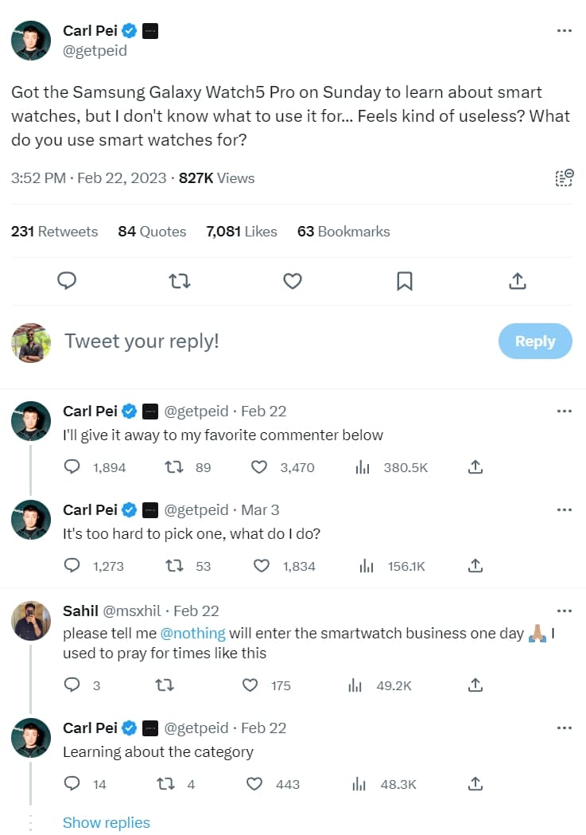
Task: Click the reply icon under main tweet
Action: [x=68, y=280]
